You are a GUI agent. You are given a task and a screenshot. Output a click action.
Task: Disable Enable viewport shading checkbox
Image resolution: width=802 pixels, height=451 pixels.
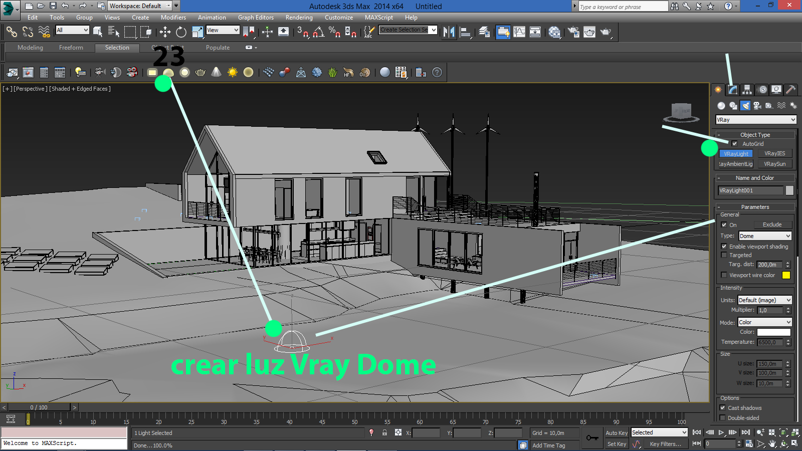coord(724,246)
